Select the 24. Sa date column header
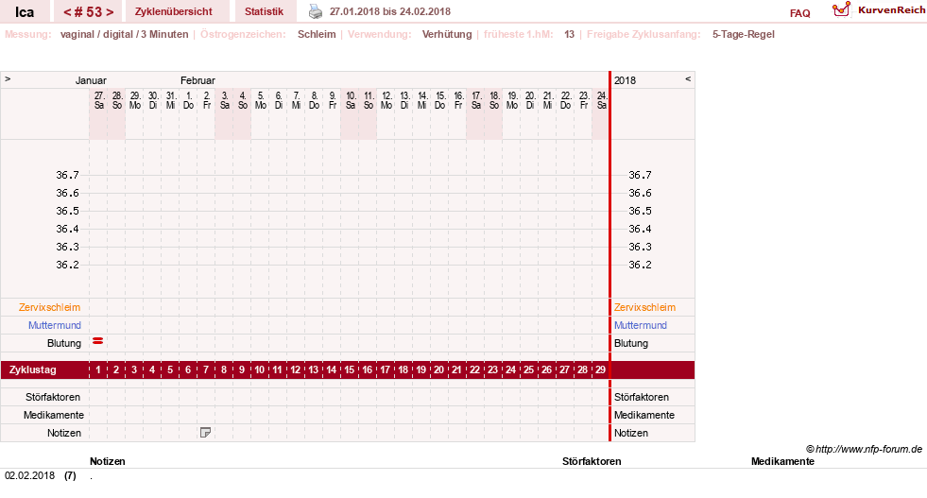This screenshot has width=927, height=498. [601, 100]
